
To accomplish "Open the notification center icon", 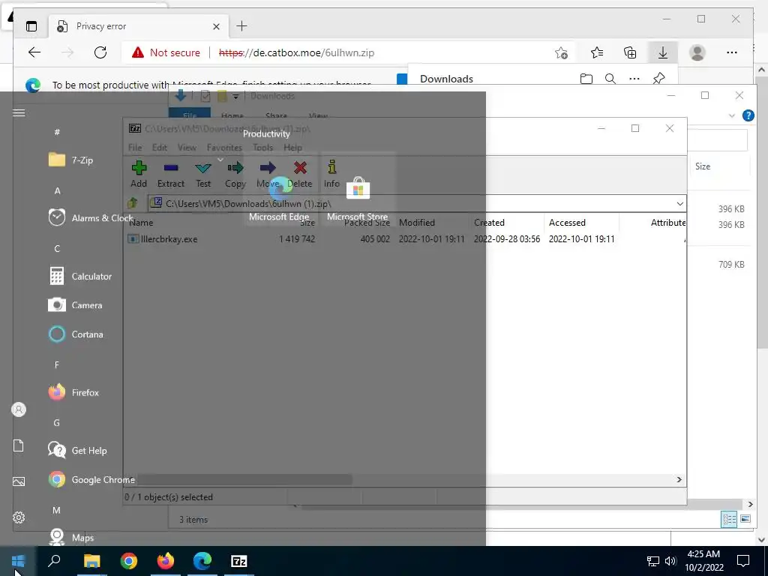I will (743, 561).
